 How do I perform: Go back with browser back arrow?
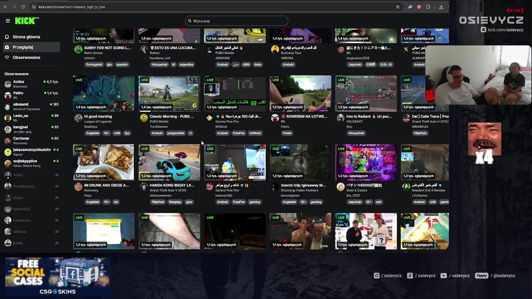[x=5, y=7]
